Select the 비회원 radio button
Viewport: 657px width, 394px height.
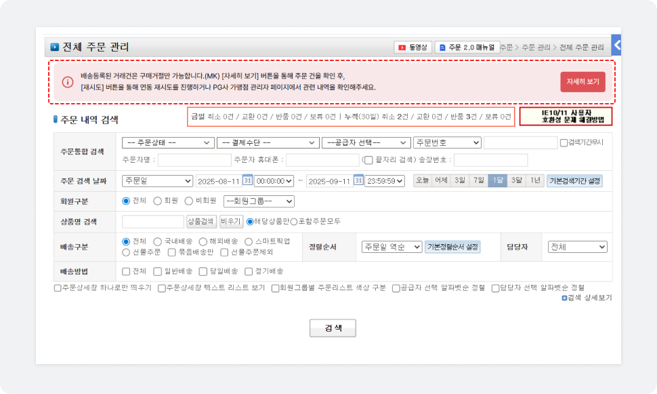[189, 201]
